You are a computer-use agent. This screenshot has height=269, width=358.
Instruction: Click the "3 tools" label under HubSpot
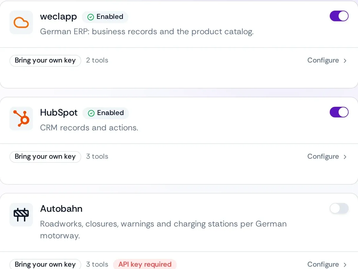pyautogui.click(x=97, y=156)
